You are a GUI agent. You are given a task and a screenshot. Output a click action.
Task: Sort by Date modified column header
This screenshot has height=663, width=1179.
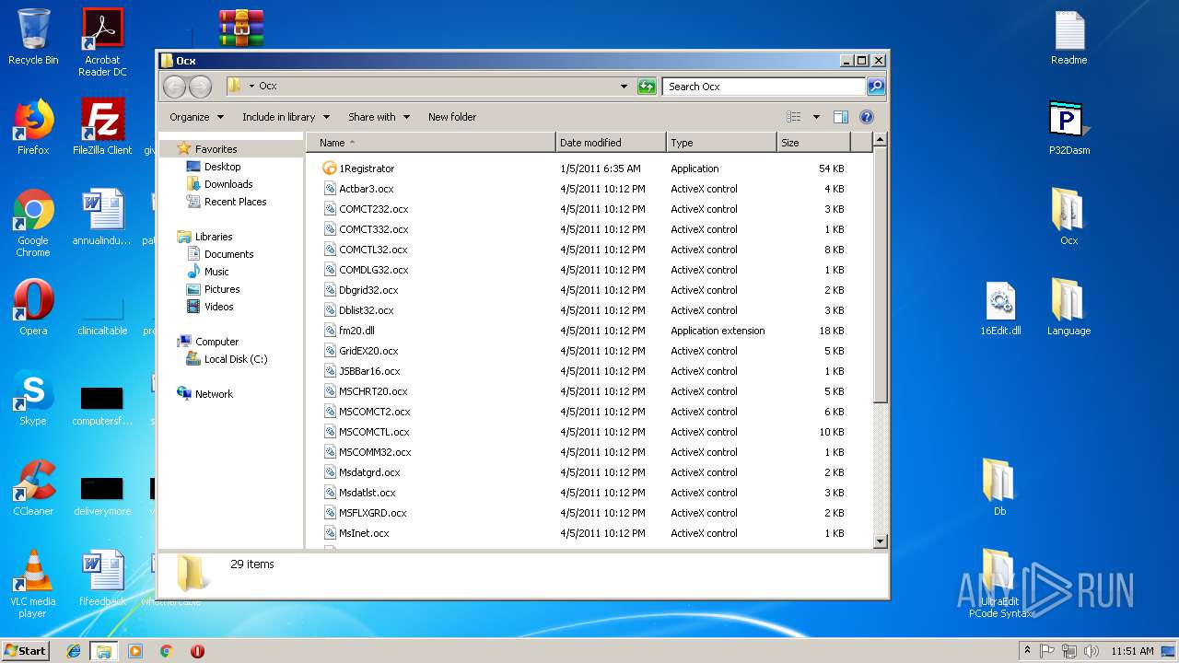pos(612,143)
